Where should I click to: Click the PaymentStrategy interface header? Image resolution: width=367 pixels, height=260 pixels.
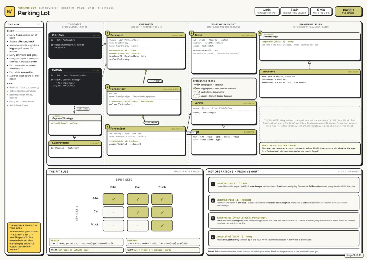[x=75, y=118]
